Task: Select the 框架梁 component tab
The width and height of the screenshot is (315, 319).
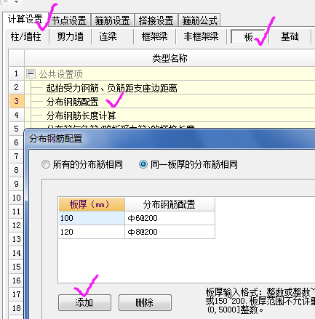Action: (155, 37)
